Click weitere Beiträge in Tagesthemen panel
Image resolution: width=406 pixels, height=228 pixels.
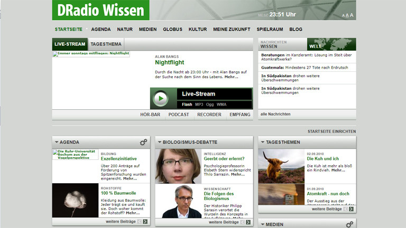click(x=327, y=209)
